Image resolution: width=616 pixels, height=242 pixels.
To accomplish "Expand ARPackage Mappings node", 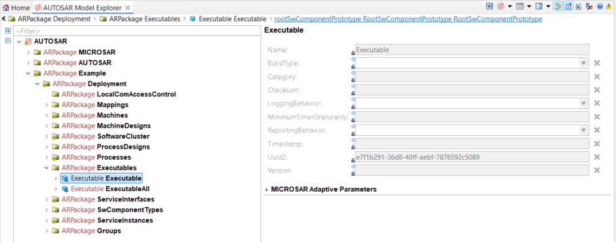I will [46, 104].
